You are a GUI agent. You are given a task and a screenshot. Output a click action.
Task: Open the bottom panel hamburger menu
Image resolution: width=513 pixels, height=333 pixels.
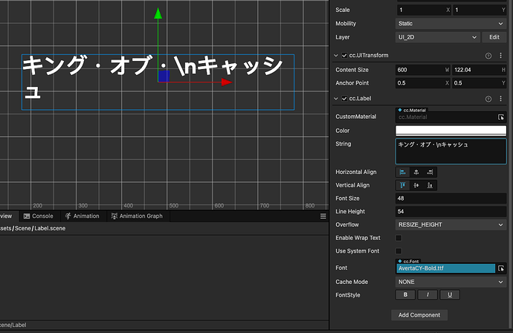pos(323,216)
